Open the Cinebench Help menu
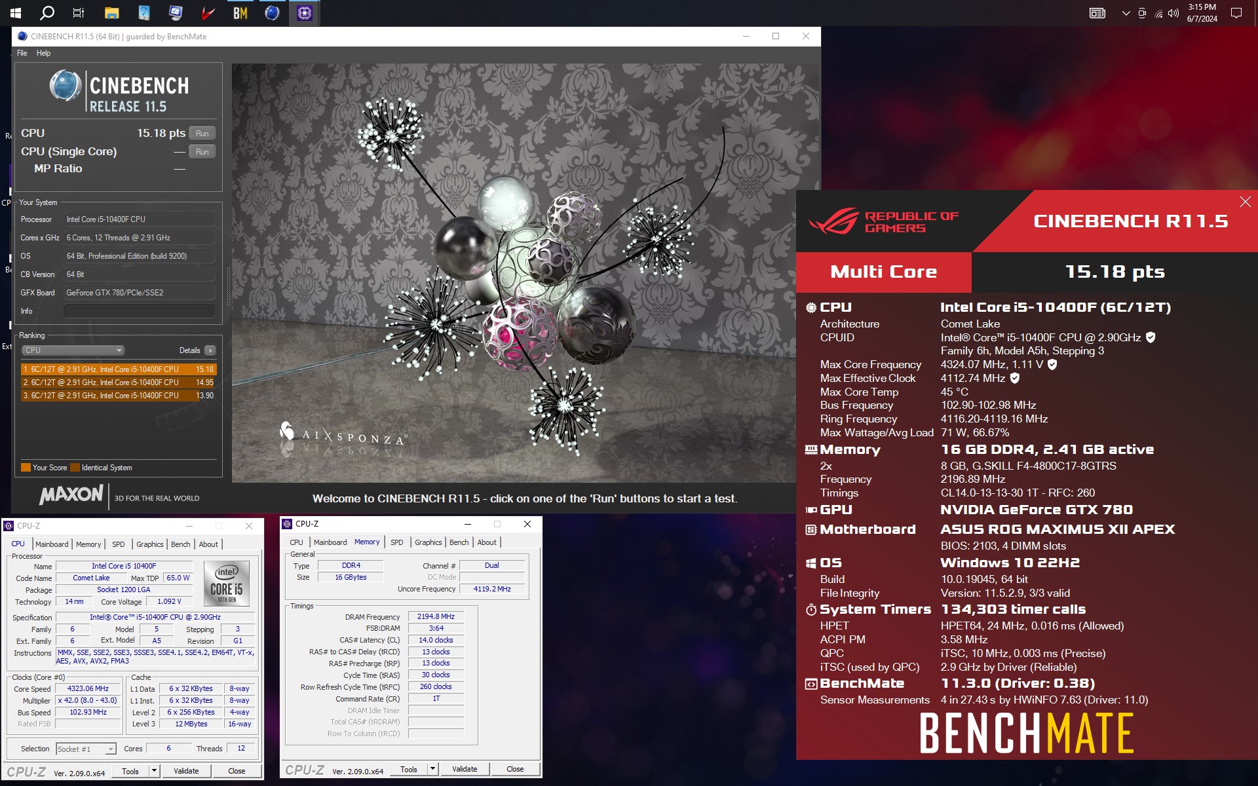 point(43,53)
